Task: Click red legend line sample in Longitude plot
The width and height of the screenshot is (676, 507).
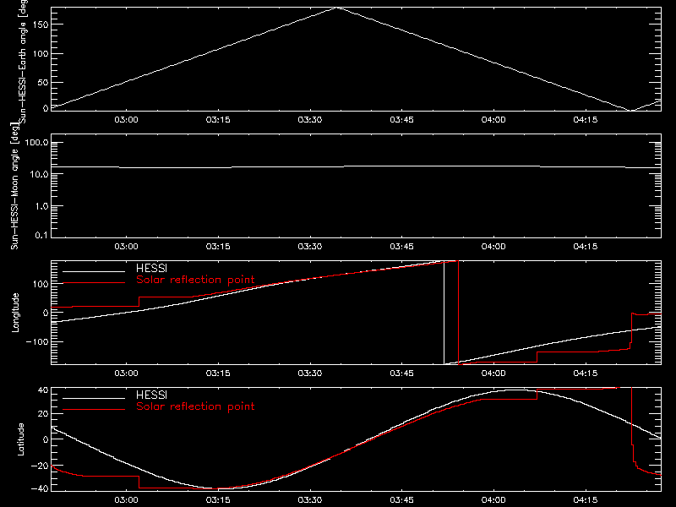Action: point(94,283)
